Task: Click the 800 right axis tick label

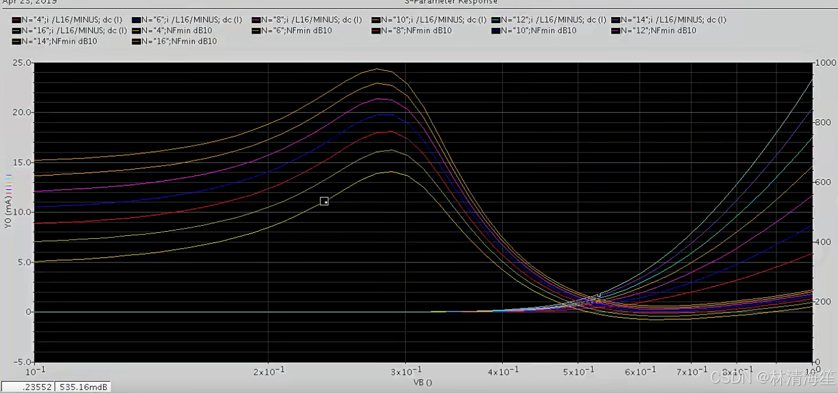Action: click(x=823, y=122)
